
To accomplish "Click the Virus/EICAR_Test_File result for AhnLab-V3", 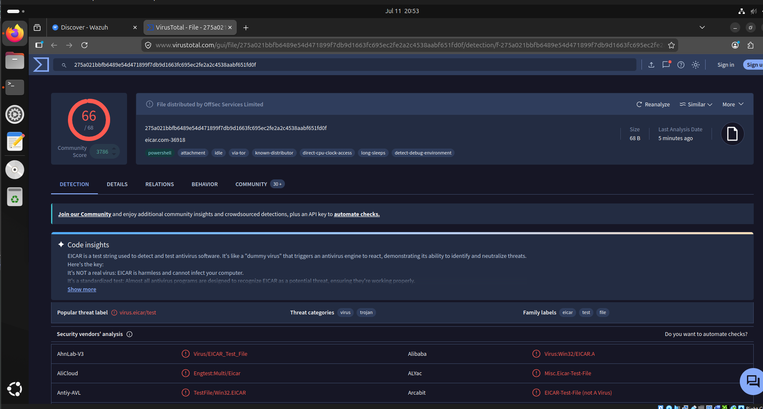I will [220, 354].
